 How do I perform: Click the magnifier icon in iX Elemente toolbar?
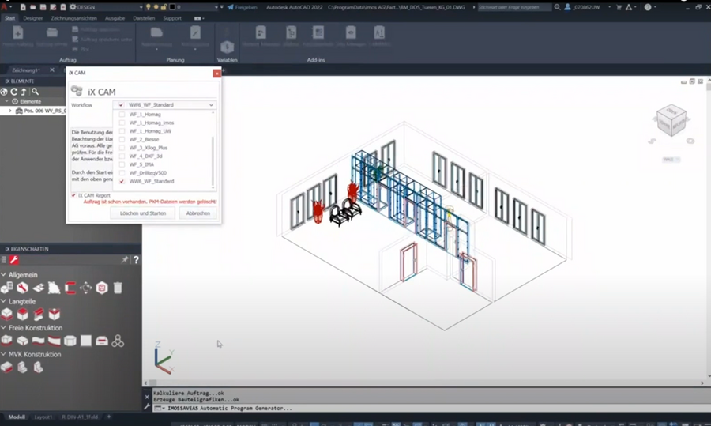(x=35, y=92)
